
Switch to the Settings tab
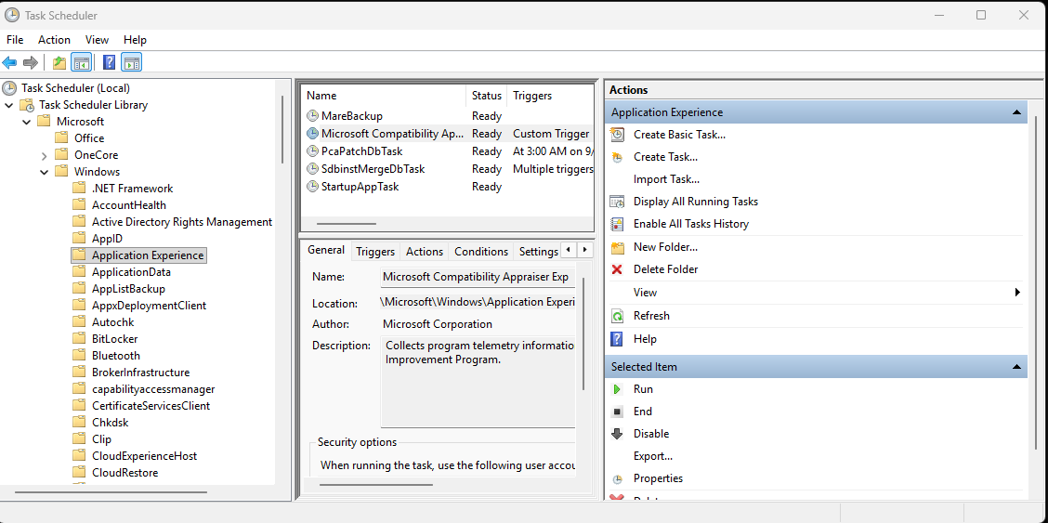coord(538,252)
